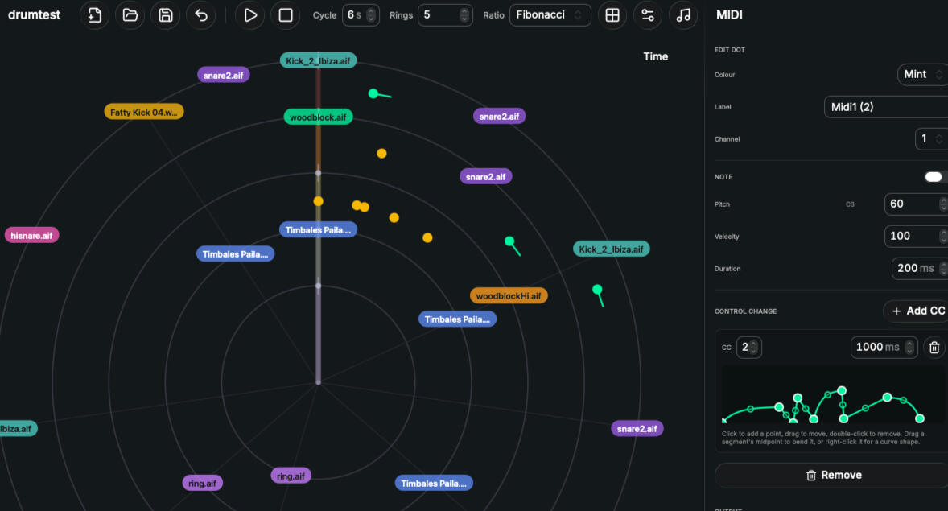Select the Kick_2_Ibiza.aif label on right
948x511 pixels.
pos(612,249)
